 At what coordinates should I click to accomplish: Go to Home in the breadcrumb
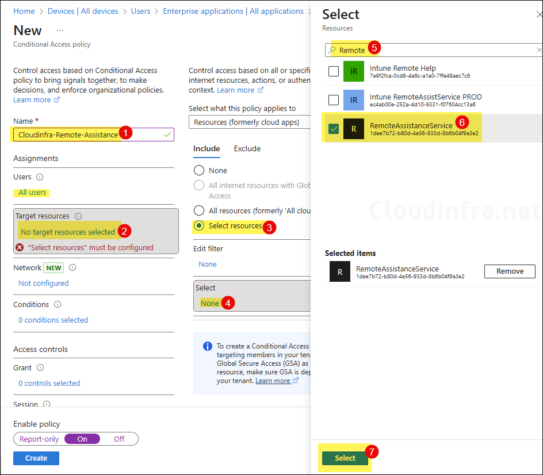[x=24, y=11]
